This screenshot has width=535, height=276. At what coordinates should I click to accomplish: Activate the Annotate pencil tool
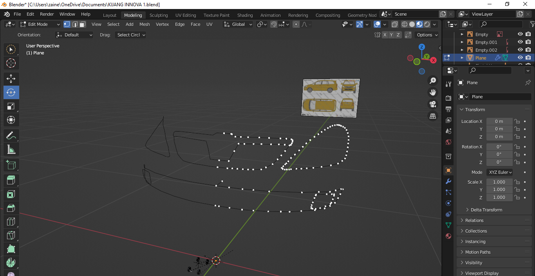click(11, 135)
